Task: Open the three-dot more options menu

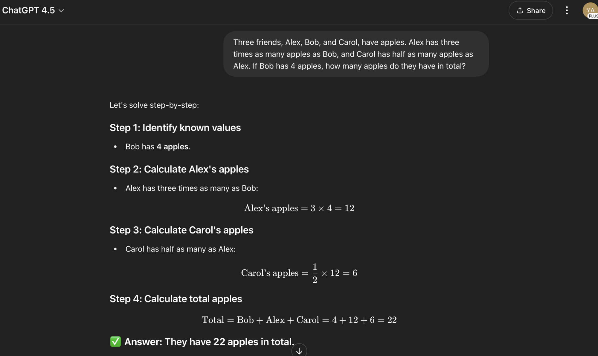Action: pos(567,10)
